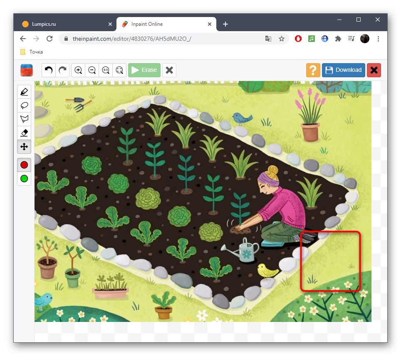The width and height of the screenshot is (401, 356).
Task: Close the editor with red X button
Action: tap(374, 70)
